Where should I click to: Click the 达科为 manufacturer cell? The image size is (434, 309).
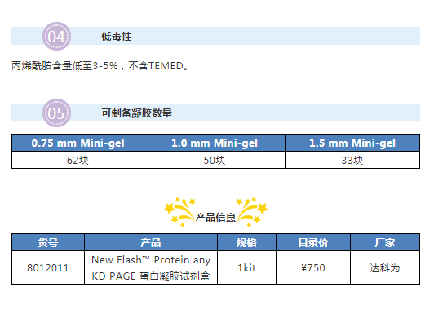385,267
